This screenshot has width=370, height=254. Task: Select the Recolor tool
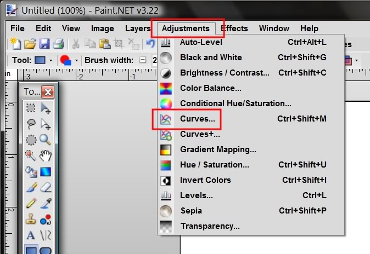coord(46,219)
